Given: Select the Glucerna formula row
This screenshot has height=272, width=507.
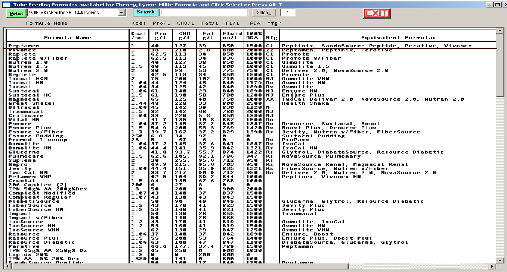Looking at the screenshot, I should coord(251,152).
